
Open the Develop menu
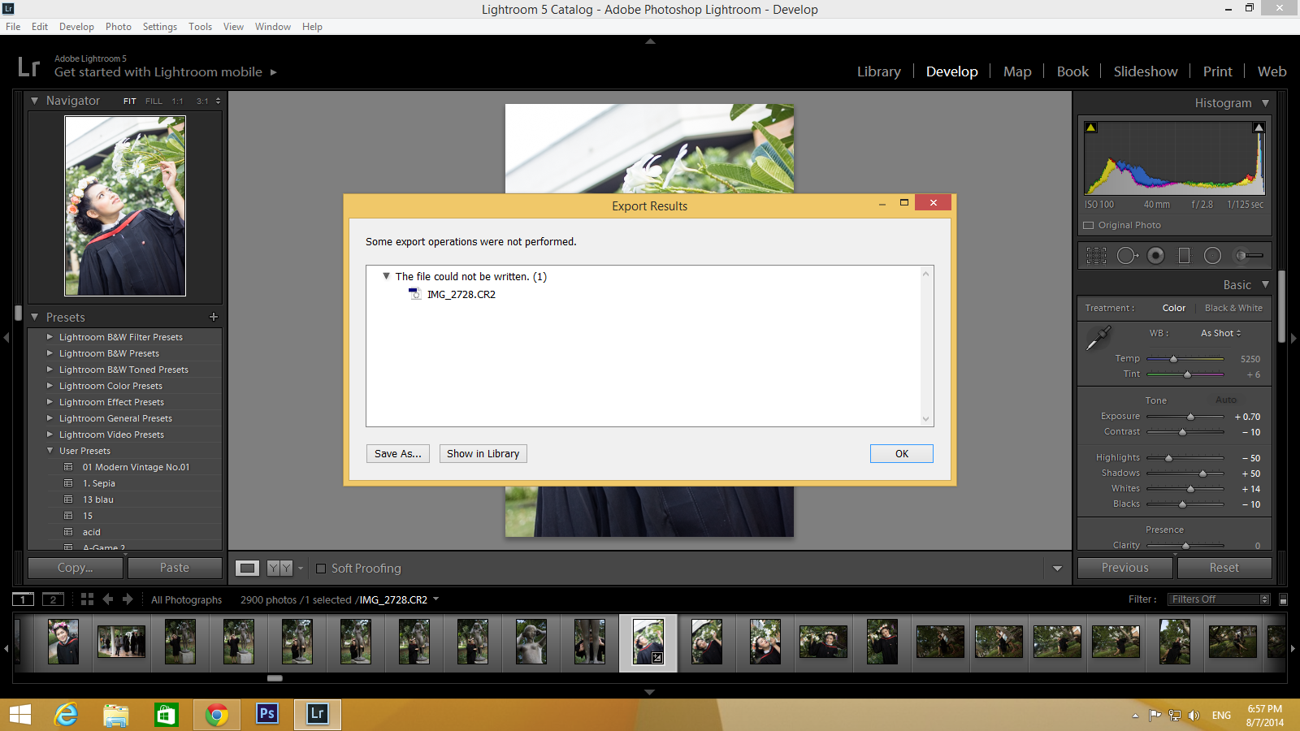76,27
